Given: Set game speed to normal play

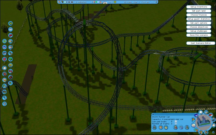Looking at the screenshot, I should pos(67,2).
